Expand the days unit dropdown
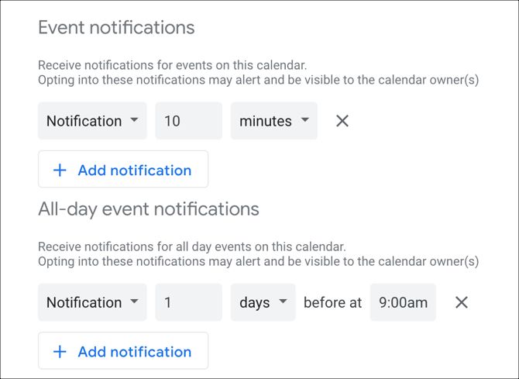 point(263,302)
